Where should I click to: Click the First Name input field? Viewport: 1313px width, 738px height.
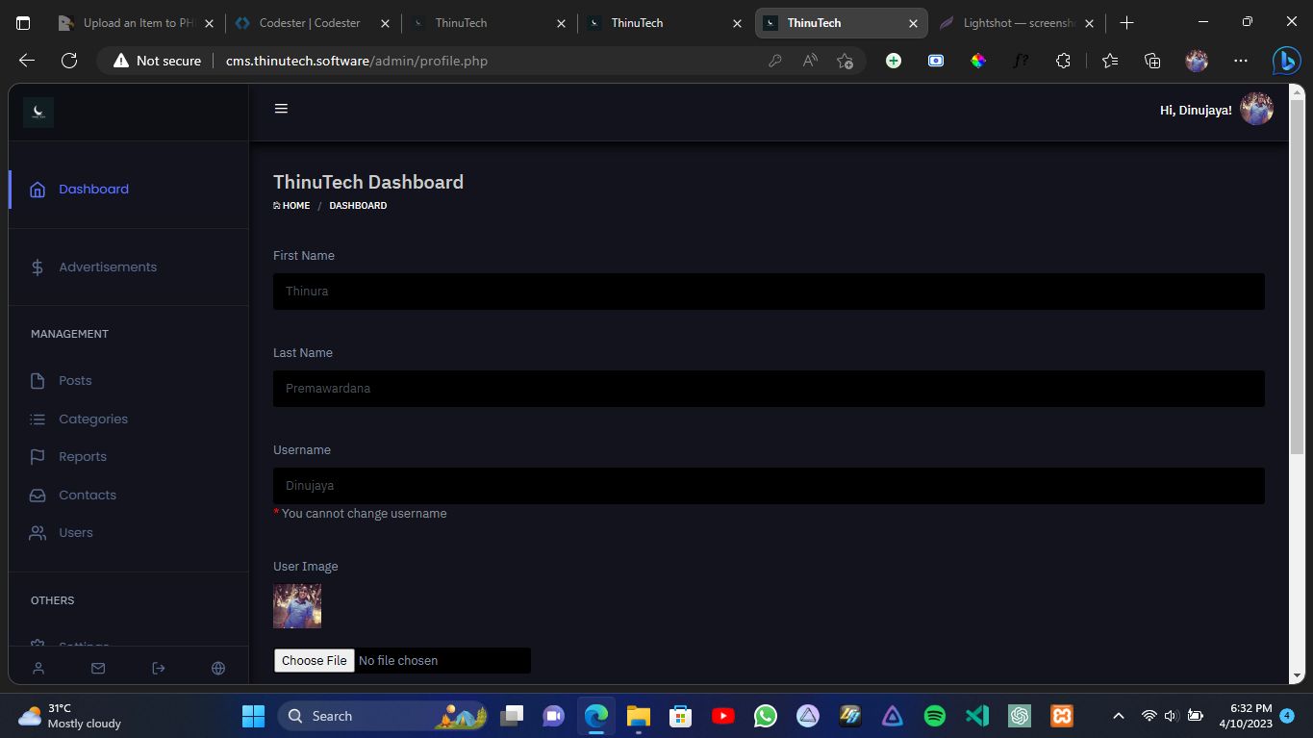pos(769,292)
